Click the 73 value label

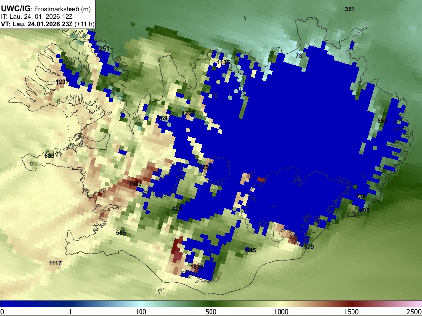299,56
